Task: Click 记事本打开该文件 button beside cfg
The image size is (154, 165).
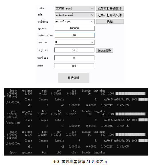Action: pyautogui.click(x=110, y=15)
